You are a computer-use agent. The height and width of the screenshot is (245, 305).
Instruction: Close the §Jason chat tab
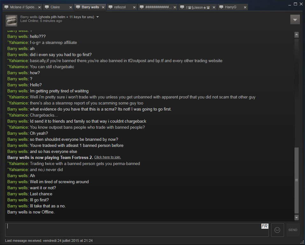click(x=214, y=7)
